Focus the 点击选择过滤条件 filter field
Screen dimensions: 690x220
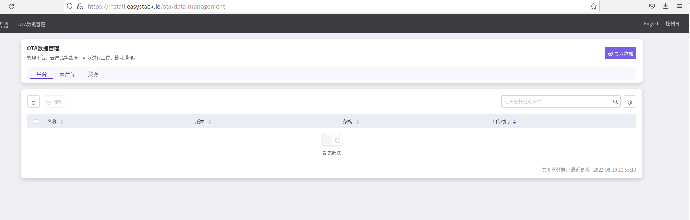coord(555,102)
